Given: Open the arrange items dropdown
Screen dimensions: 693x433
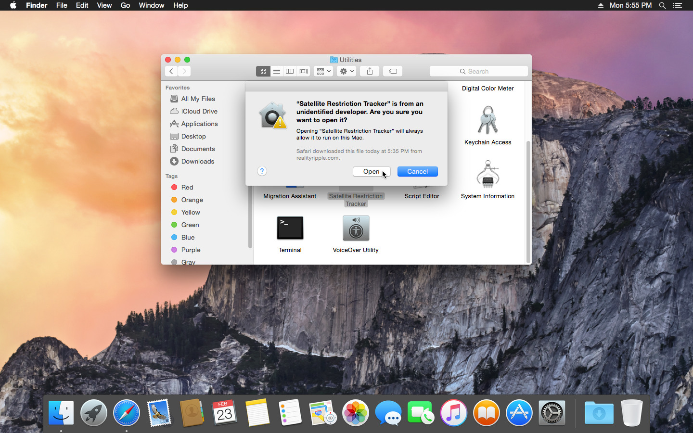Looking at the screenshot, I should pyautogui.click(x=323, y=71).
